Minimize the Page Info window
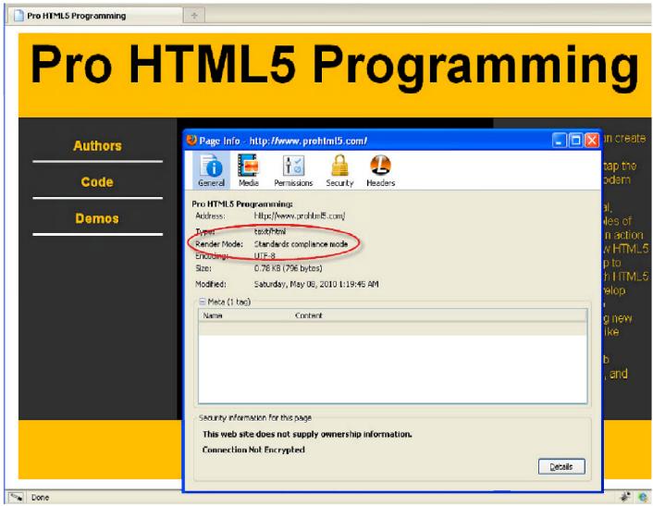Image resolution: width=653 pixels, height=506 pixels. tap(560, 140)
